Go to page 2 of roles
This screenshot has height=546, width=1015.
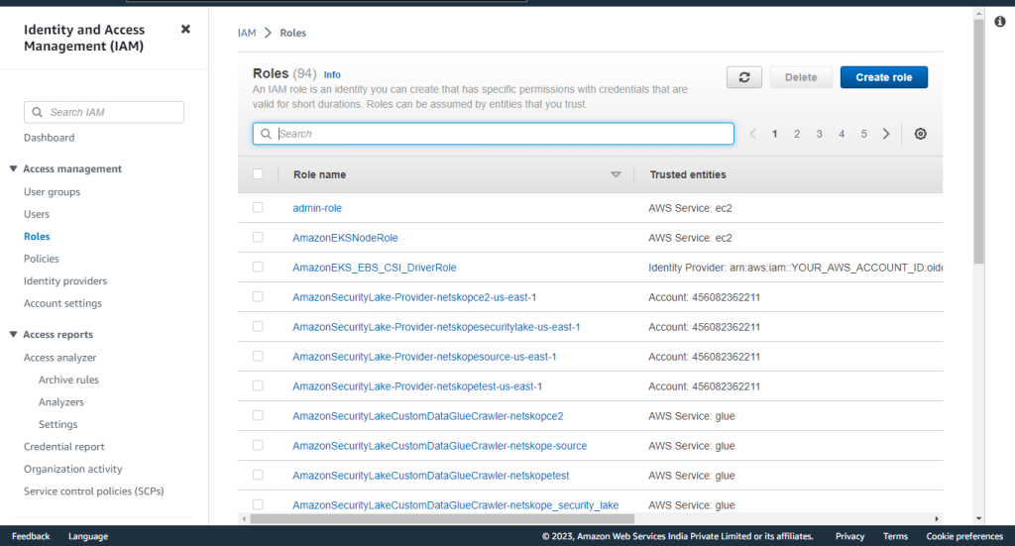click(x=797, y=134)
